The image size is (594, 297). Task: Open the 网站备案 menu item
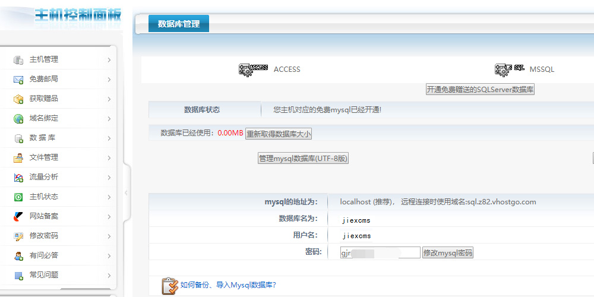click(44, 216)
